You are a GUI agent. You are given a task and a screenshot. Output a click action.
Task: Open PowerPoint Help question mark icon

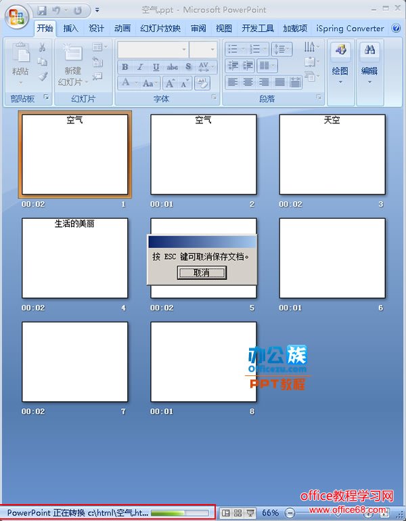click(396, 28)
